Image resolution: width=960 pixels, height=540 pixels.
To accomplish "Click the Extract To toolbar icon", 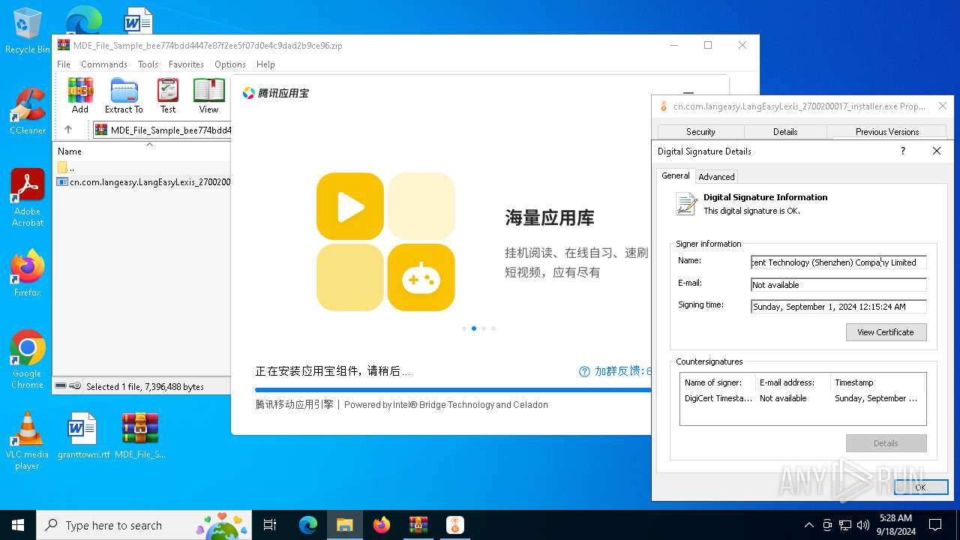I will [x=124, y=95].
